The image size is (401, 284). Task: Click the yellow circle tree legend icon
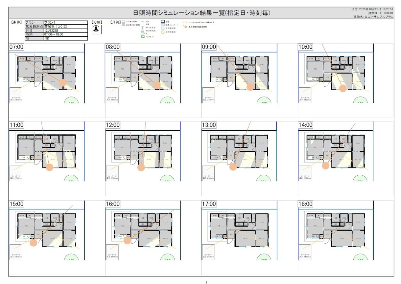163,32
